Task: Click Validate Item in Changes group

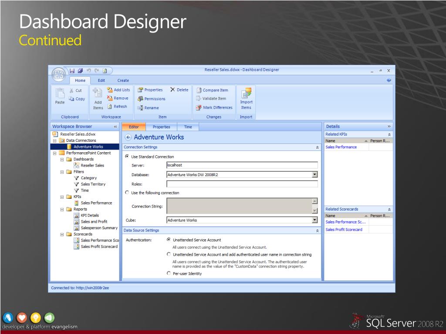Action: click(211, 99)
